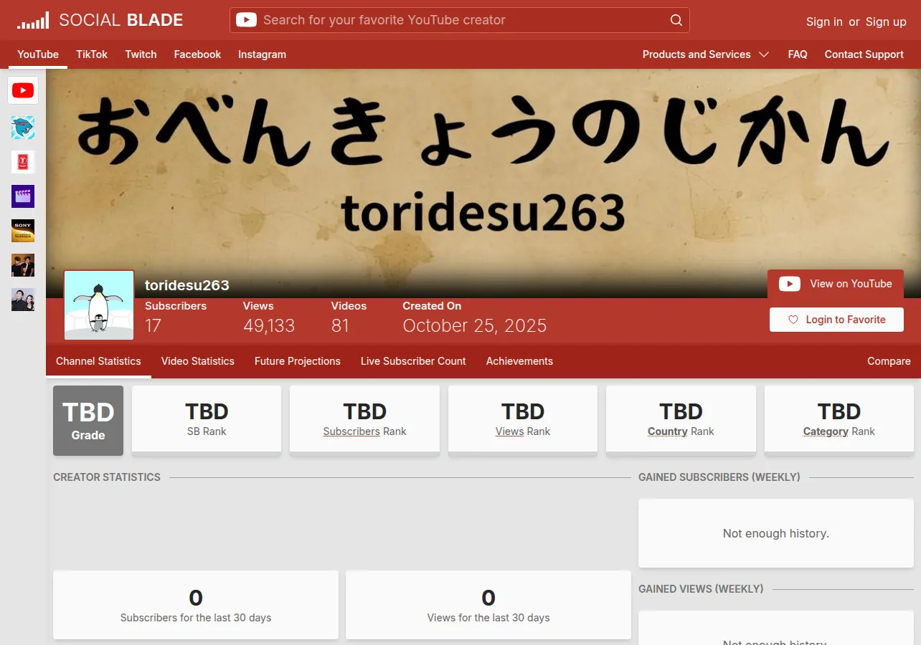Open the red T-Series channel icon in the sidebar

pyautogui.click(x=23, y=162)
